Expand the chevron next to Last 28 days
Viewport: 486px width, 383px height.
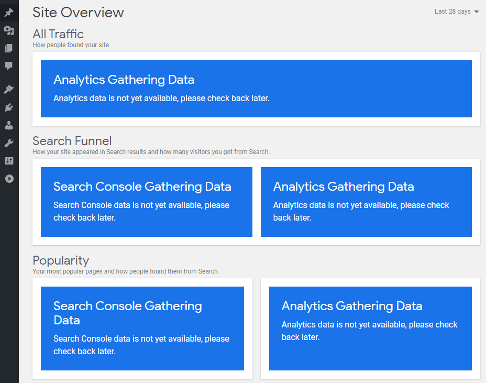[x=477, y=11]
